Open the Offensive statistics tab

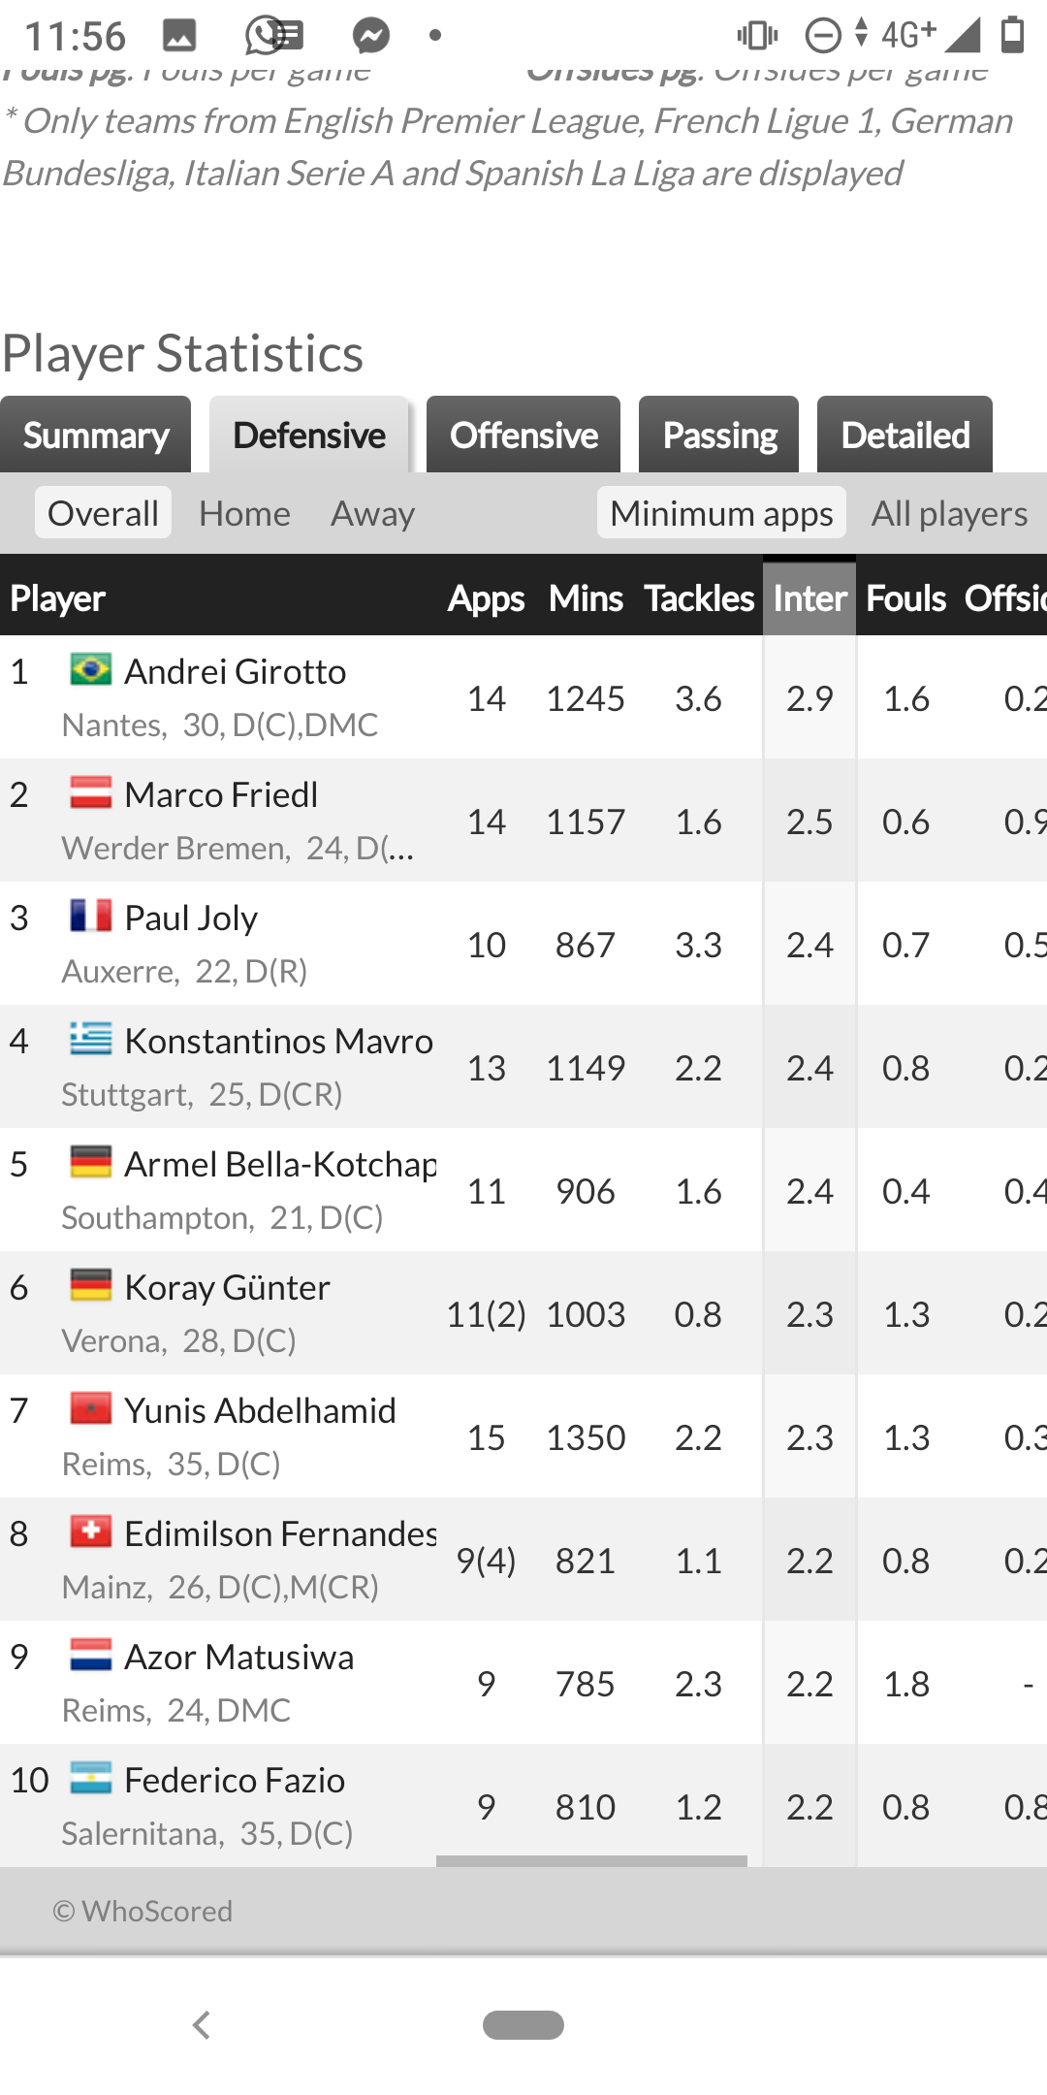point(523,435)
